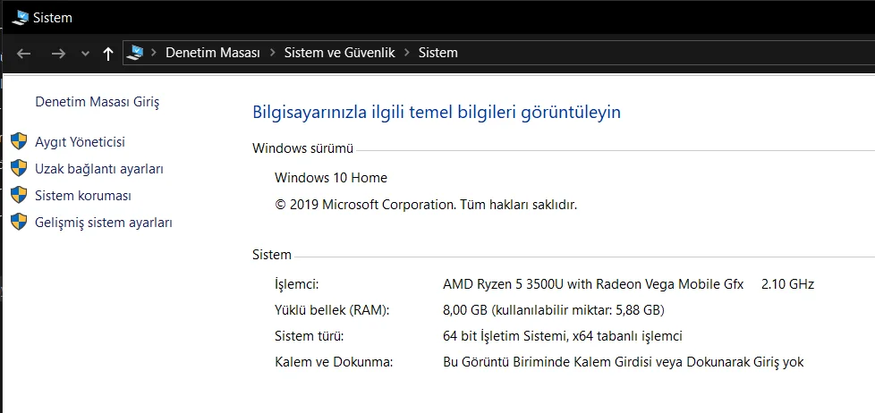Expand chevron after Sistem ve Güvenlik
This screenshot has height=413, width=875.
click(x=407, y=53)
